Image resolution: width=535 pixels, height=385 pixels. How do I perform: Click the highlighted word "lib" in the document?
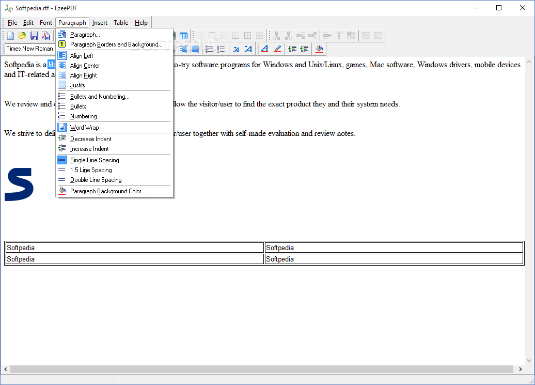51,65
